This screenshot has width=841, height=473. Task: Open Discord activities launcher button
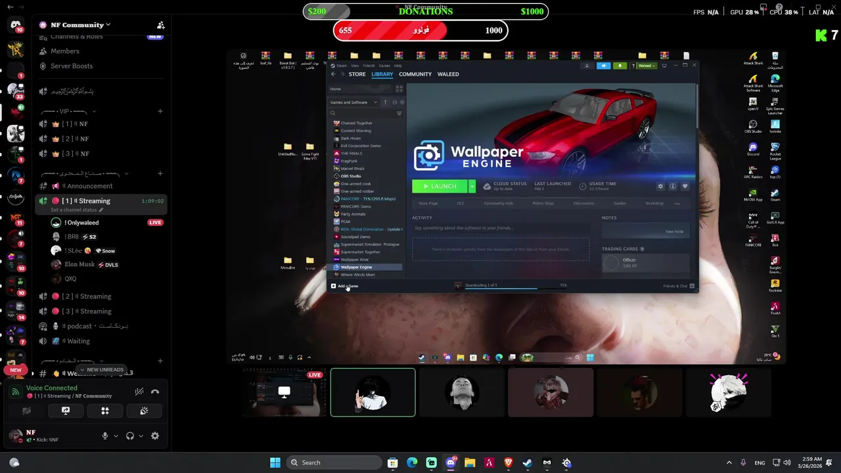coord(105,411)
